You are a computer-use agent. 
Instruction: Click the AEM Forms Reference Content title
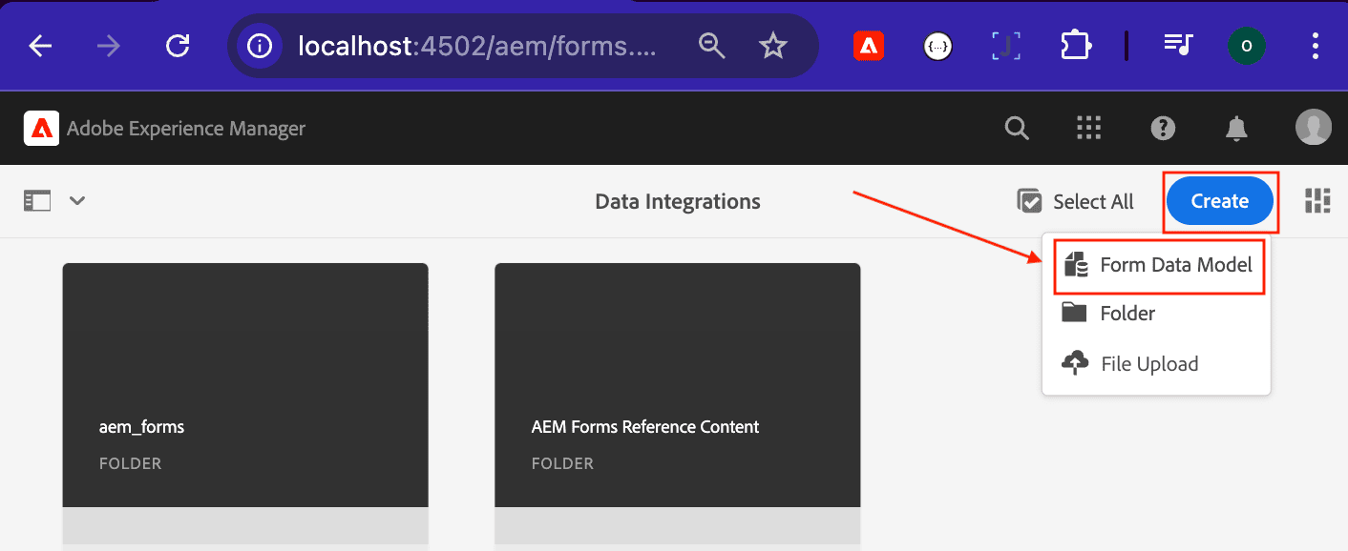[x=645, y=426]
